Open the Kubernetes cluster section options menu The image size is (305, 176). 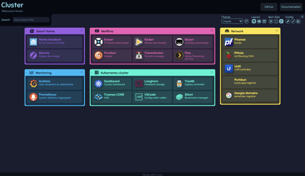click(x=212, y=72)
